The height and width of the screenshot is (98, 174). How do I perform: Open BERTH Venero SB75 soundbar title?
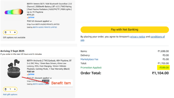(x=49, y=8)
